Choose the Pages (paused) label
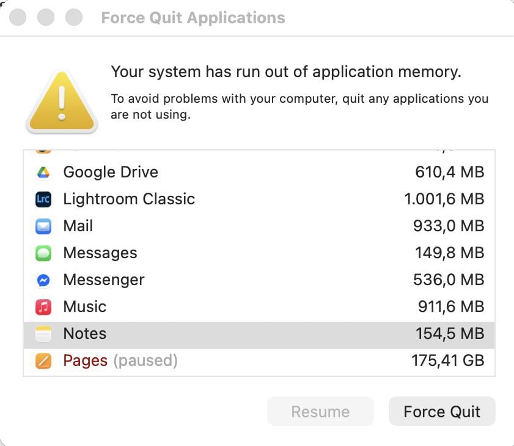 [x=120, y=361]
